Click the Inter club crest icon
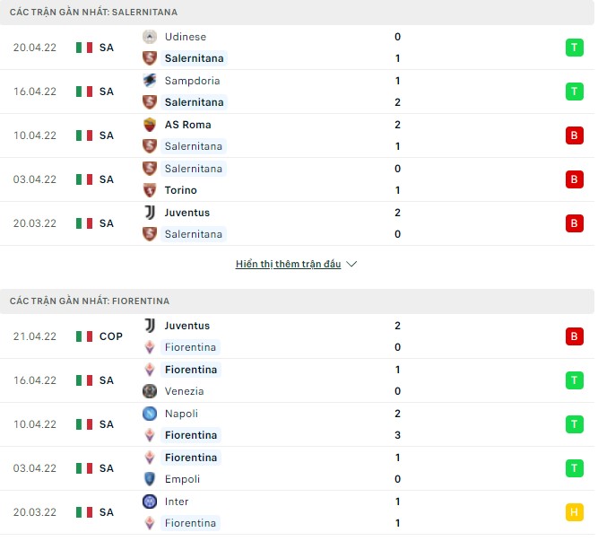Viewport: 598px width, 541px height. (x=150, y=502)
